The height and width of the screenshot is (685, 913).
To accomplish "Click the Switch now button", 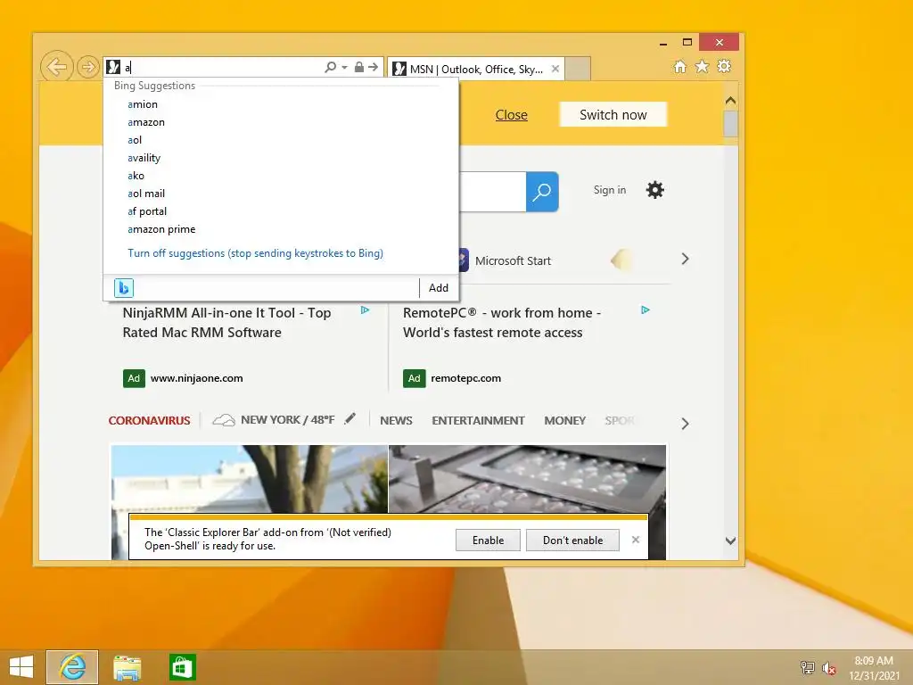I will point(613,115).
